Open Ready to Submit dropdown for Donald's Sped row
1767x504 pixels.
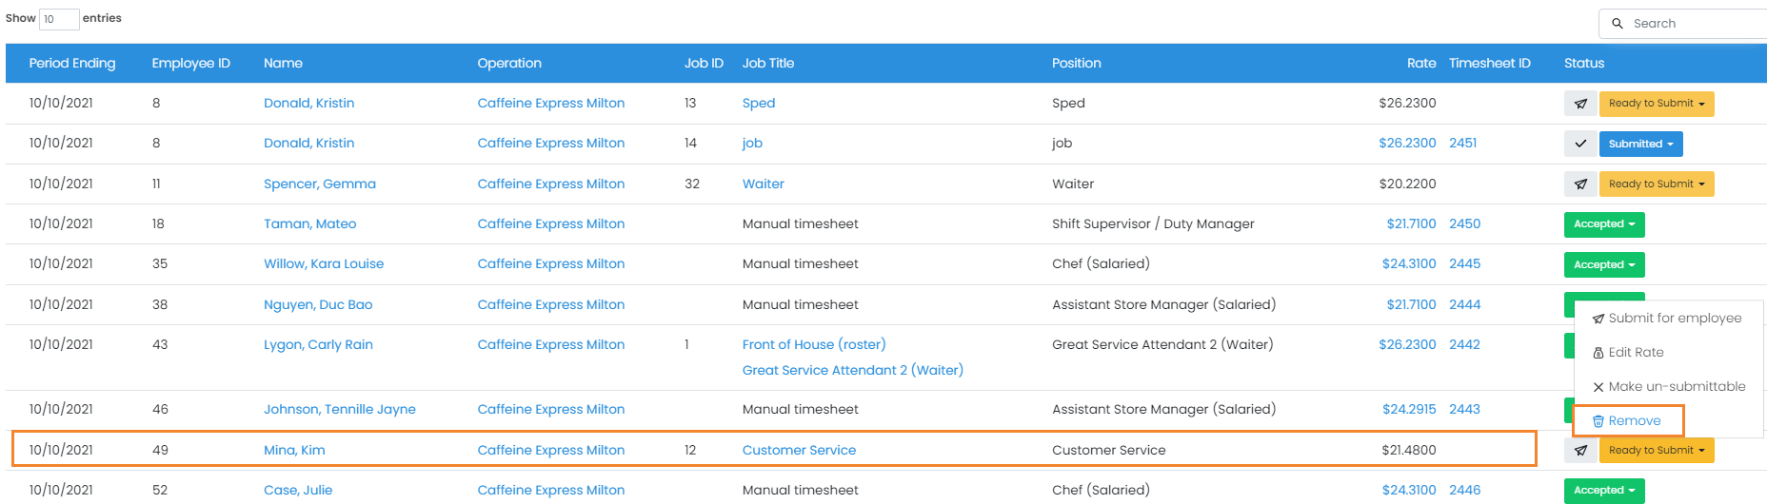[x=1657, y=104]
